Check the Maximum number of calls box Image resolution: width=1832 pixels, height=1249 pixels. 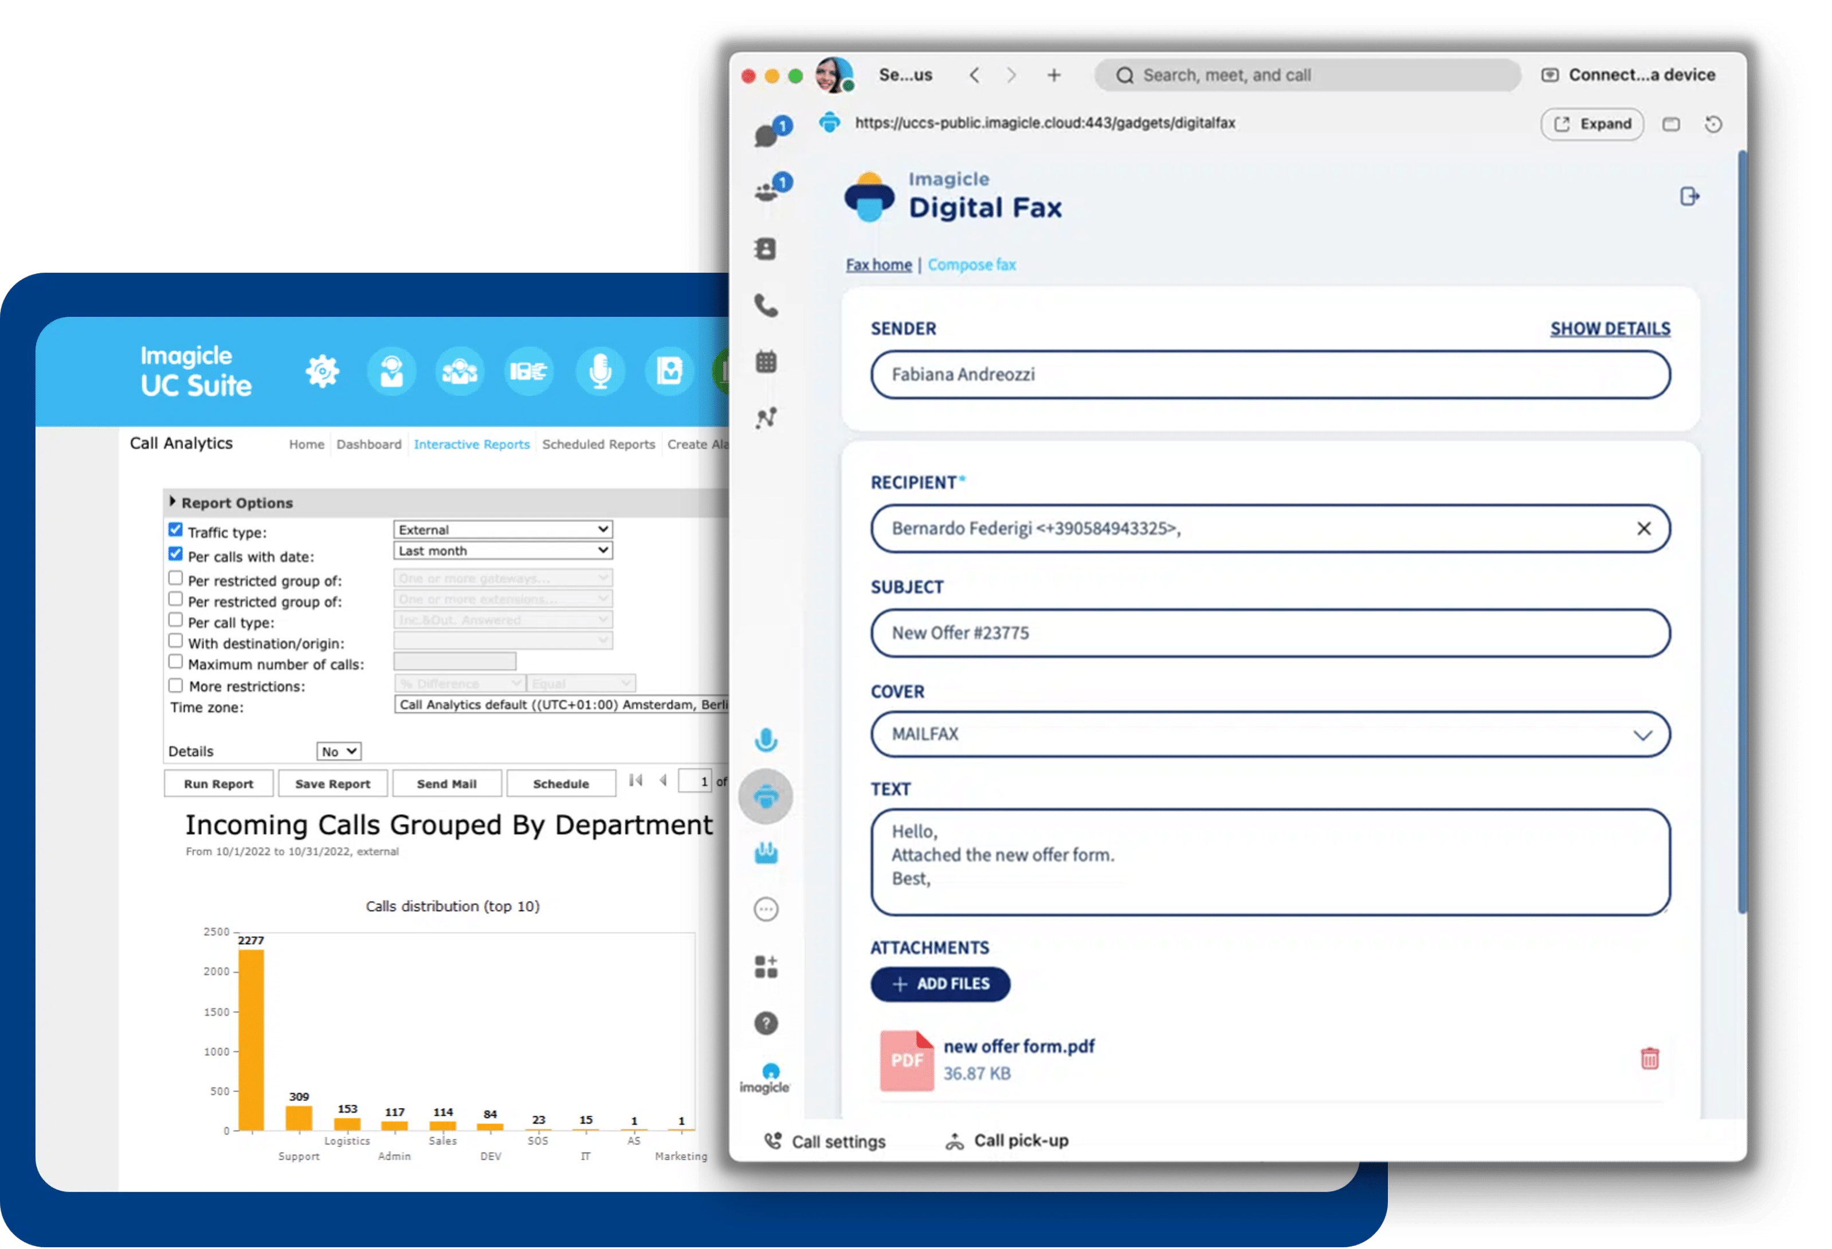tap(176, 662)
